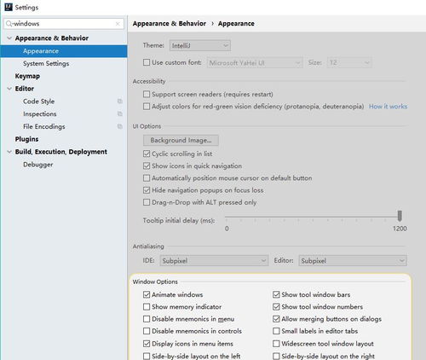Select System Settings in the tree
Image resolution: width=426 pixels, height=360 pixels.
coord(46,63)
